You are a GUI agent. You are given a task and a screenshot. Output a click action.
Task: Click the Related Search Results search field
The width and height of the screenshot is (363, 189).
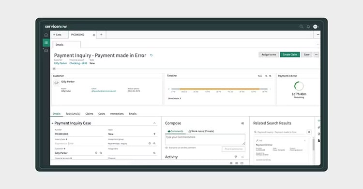[x=279, y=132]
